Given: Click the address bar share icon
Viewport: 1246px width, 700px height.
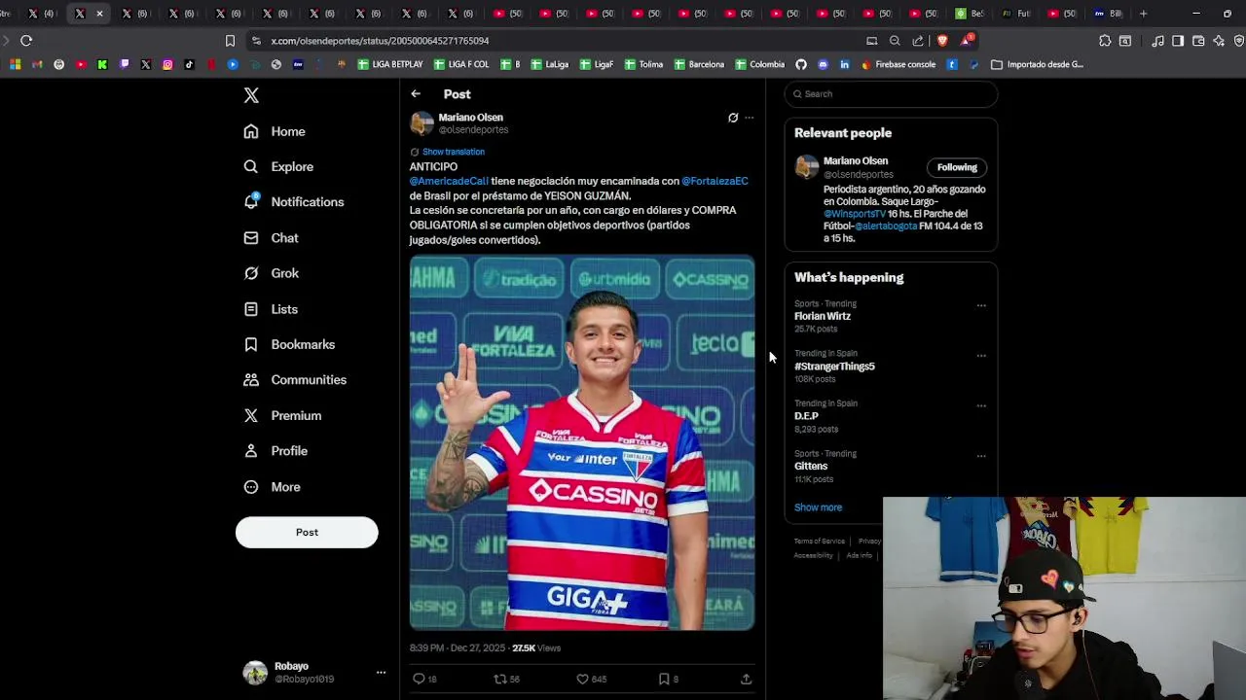Looking at the screenshot, I should click(918, 41).
